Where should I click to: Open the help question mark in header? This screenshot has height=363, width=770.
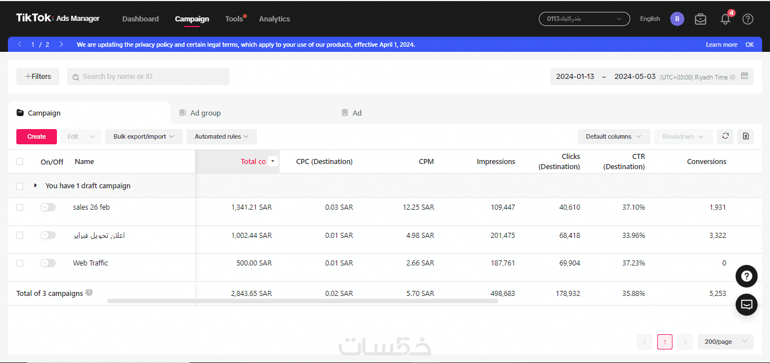pos(748,19)
